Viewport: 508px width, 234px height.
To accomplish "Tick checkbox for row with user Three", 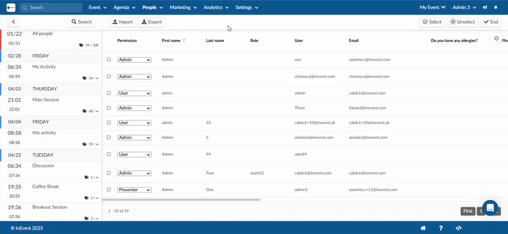I will click(109, 108).
